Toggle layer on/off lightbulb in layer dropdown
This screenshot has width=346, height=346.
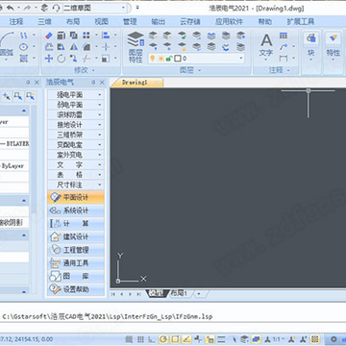click(153, 59)
